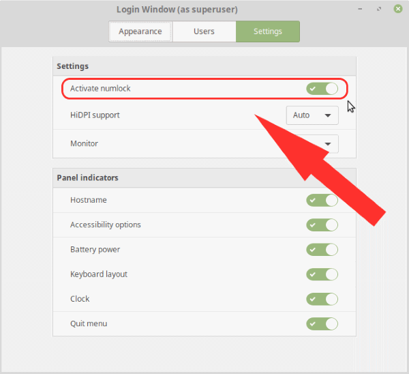409x374 pixels.
Task: Maximize the Login Window
Action: click(x=379, y=9)
